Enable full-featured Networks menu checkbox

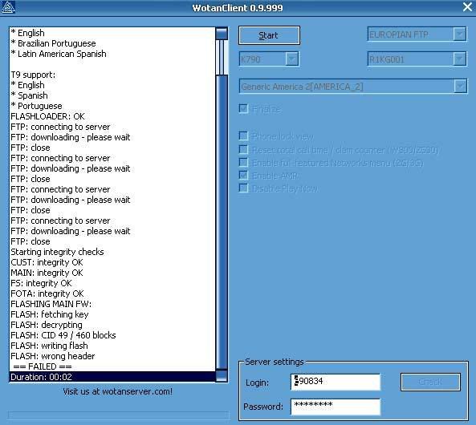pos(243,163)
